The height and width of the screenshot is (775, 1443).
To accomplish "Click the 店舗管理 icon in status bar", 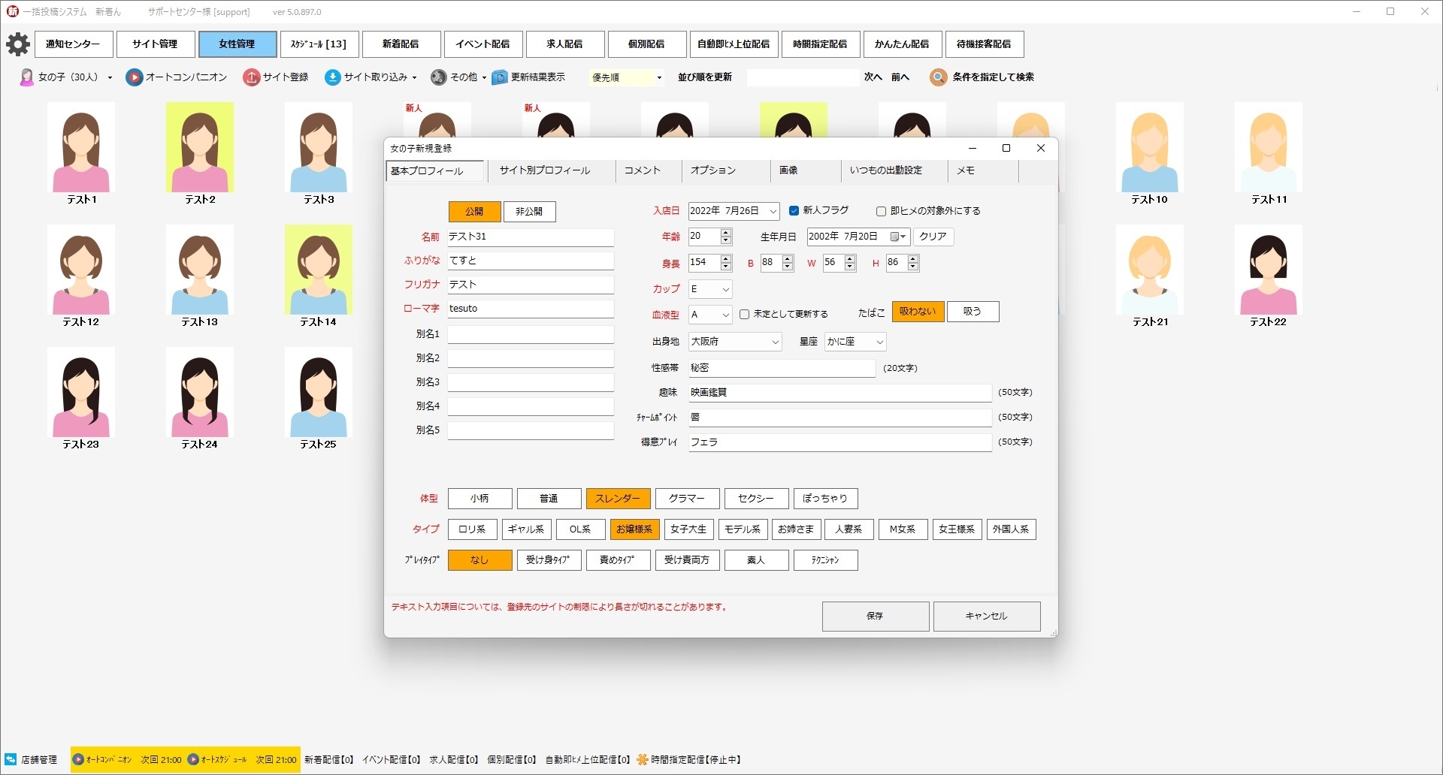I will 11,759.
